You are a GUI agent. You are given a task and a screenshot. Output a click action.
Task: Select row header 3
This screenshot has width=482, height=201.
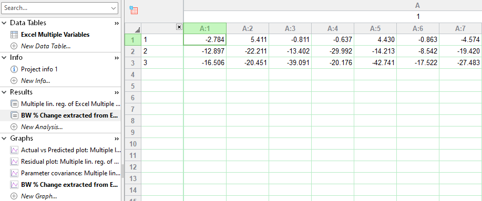point(133,63)
